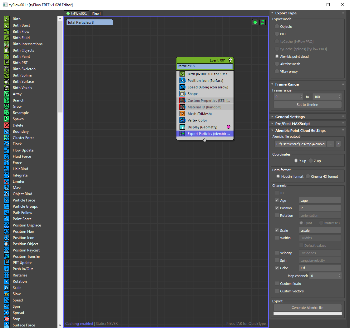Choose the Flock operator icon
350x328 pixels.
[x=7, y=144]
